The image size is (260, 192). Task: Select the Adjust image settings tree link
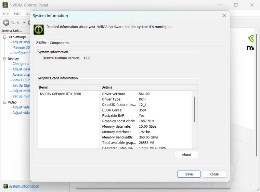(21, 42)
